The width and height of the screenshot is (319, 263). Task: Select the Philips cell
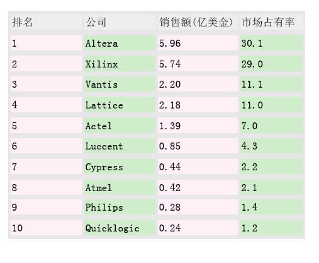pos(120,207)
